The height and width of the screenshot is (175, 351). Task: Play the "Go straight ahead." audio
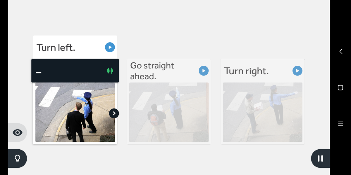[204, 71]
